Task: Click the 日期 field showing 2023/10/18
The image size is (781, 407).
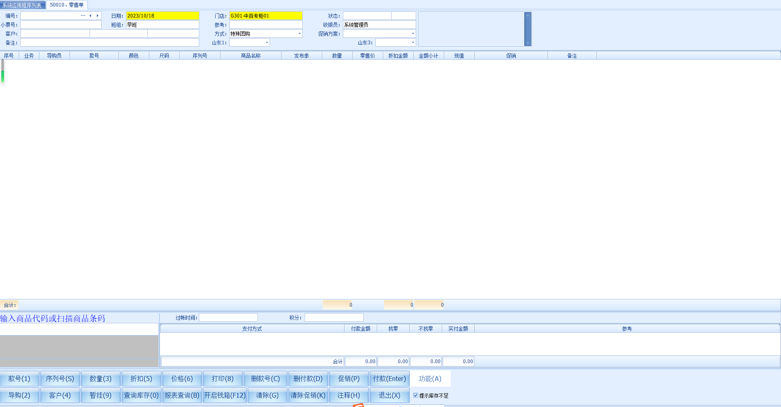Action: (x=163, y=16)
